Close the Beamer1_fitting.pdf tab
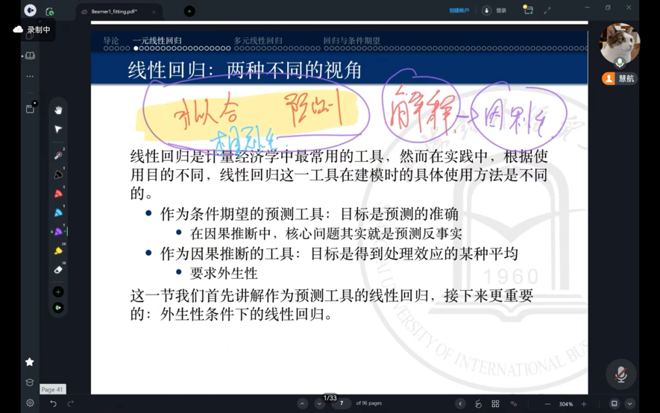The image size is (660, 413). tap(154, 12)
